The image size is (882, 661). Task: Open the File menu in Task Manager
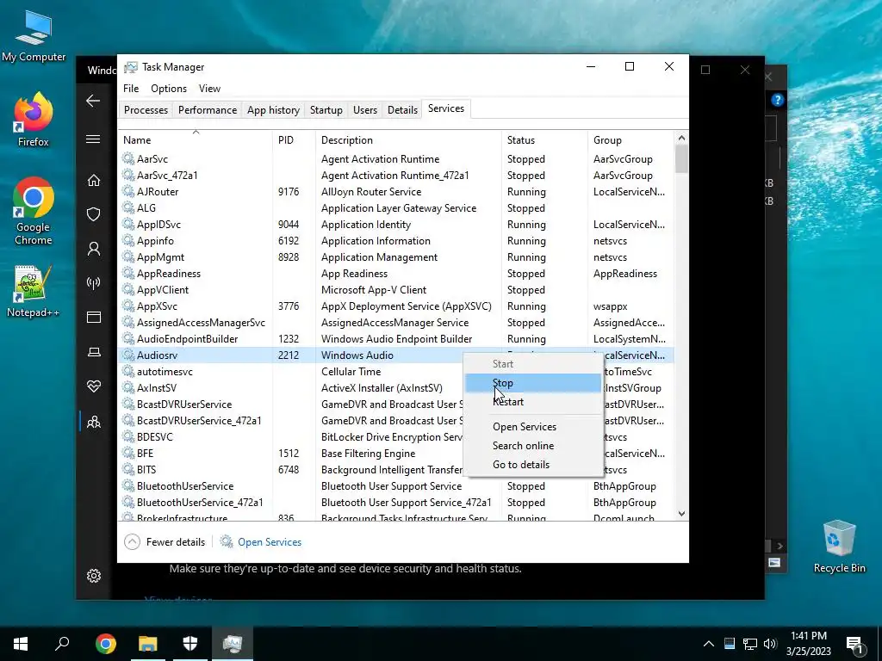[131, 89]
